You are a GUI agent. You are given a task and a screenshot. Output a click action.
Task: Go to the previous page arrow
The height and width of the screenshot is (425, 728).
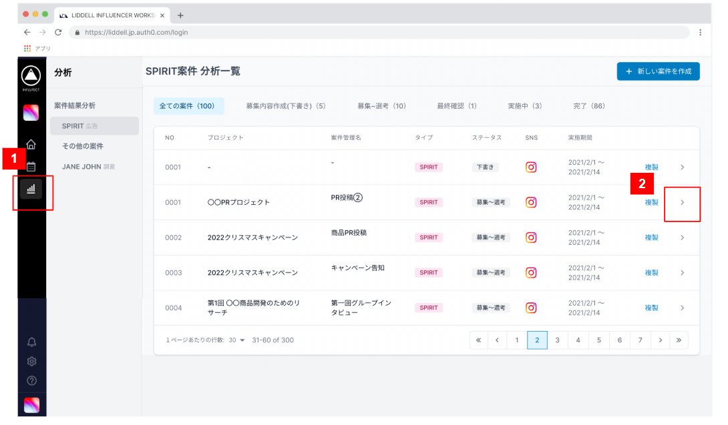pyautogui.click(x=498, y=340)
